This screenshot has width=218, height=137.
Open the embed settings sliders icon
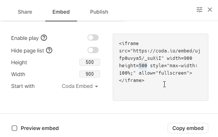[199, 10]
